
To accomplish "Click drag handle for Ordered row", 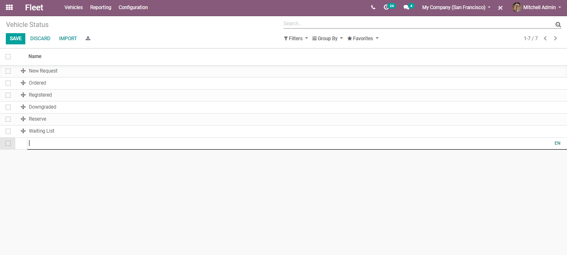I will tap(23, 83).
